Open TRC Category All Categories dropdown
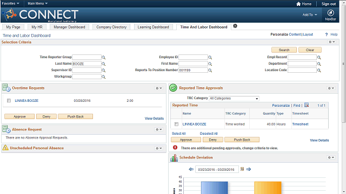Image resolution: width=346 pixels, height=194 pixels. (234, 98)
